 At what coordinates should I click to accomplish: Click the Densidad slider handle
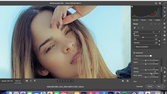pyautogui.click(x=159, y=45)
